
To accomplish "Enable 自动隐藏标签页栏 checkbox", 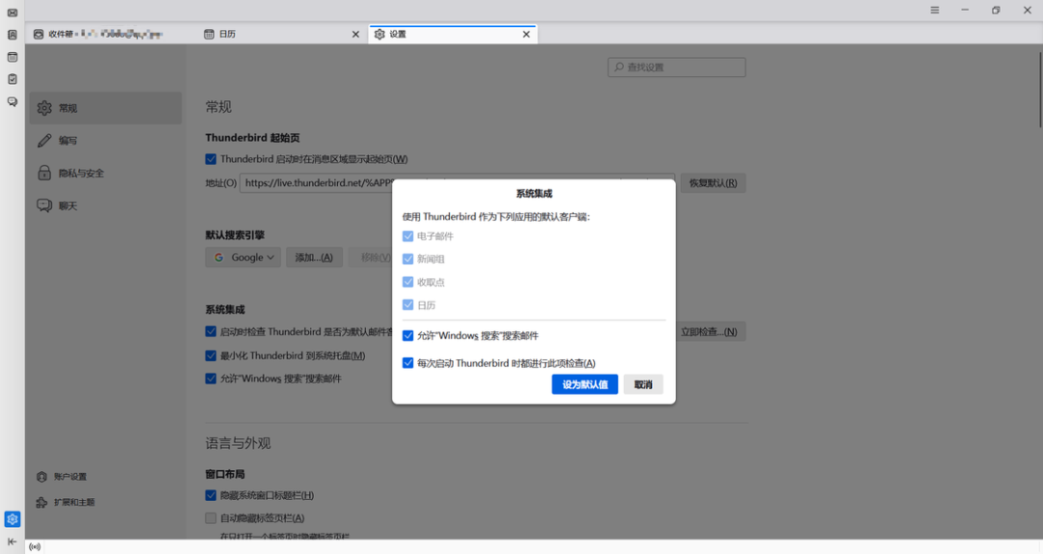I will point(211,518).
